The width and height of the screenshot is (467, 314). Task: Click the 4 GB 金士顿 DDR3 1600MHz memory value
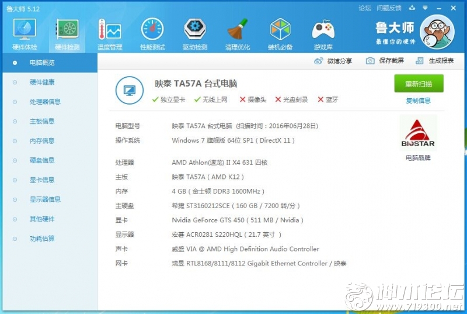tap(218, 191)
